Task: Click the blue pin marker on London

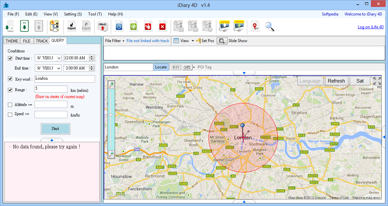Action: point(243,125)
